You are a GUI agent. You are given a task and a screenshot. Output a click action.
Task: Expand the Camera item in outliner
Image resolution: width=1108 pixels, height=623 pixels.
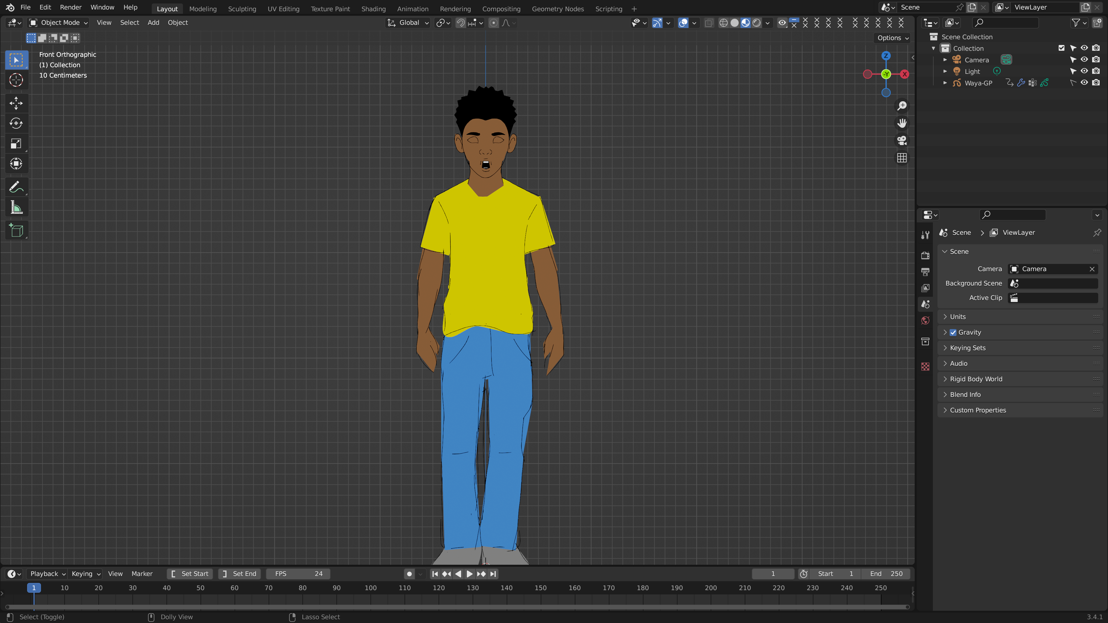(945, 60)
